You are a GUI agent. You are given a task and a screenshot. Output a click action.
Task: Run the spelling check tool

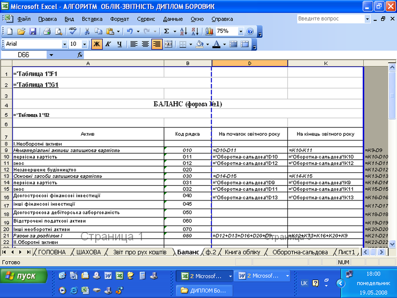pyautogui.click(x=72, y=31)
